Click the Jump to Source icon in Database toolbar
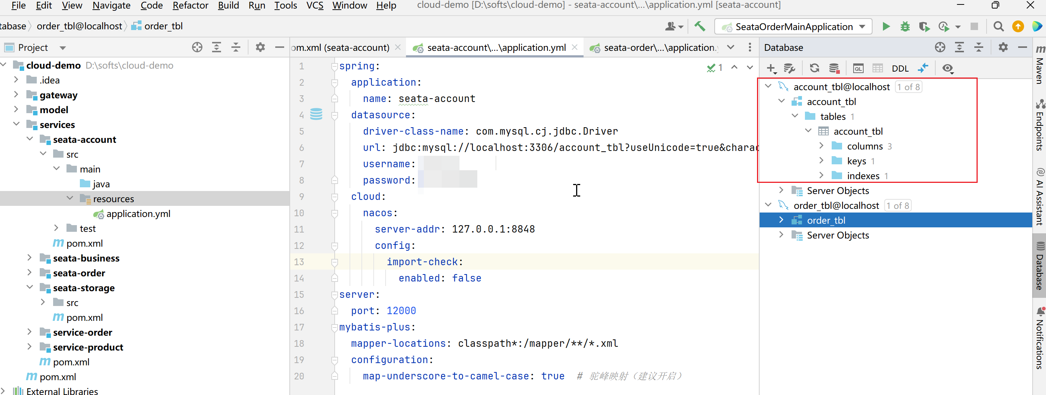1046x395 pixels. [923, 68]
